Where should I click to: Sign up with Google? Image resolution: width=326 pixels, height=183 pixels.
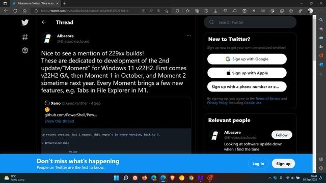pos(247,59)
